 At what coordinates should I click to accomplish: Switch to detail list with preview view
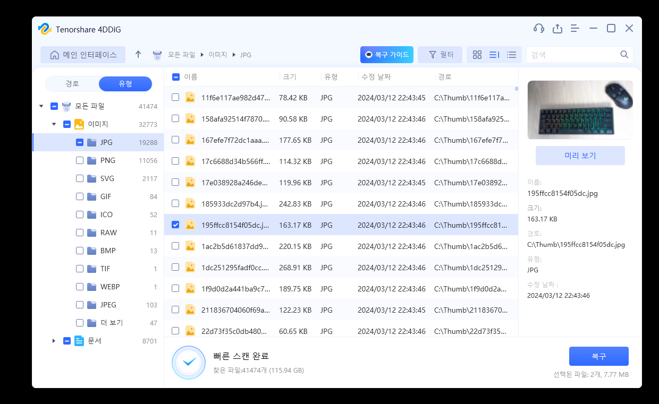click(494, 55)
